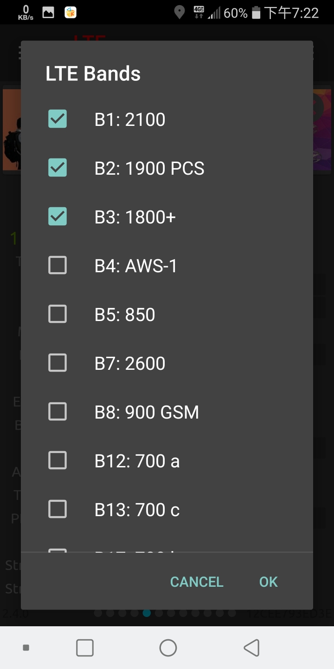Tap the Android back navigation triangle
The height and width of the screenshot is (669, 334).
click(x=251, y=648)
